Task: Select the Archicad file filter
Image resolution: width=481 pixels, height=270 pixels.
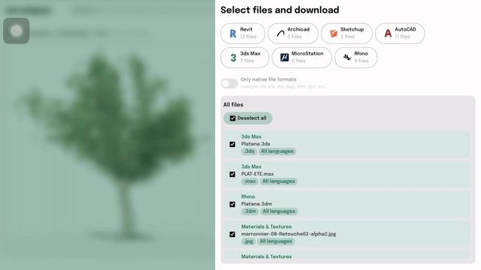Action: click(293, 33)
